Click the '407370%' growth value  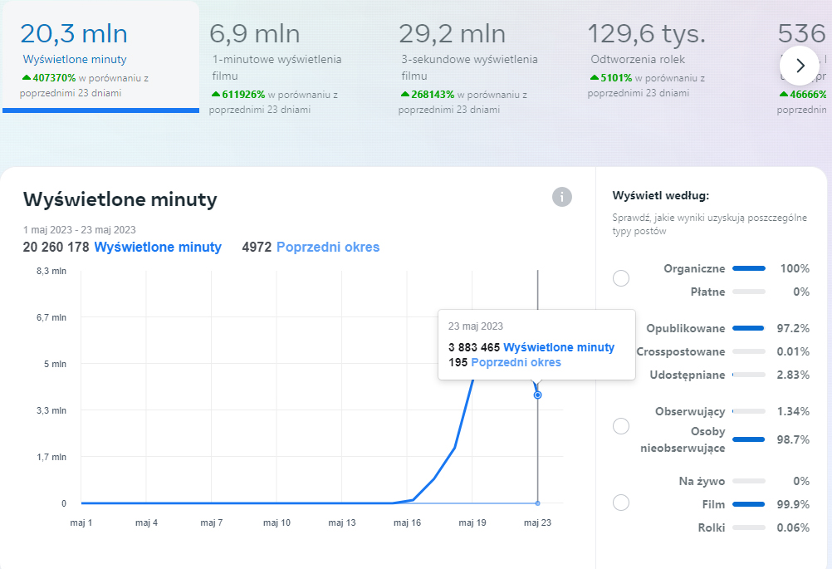(x=54, y=78)
